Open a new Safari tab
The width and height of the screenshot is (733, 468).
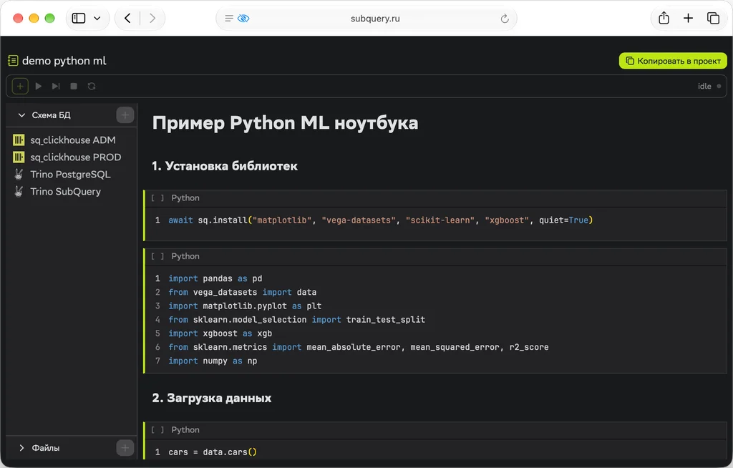click(x=688, y=18)
